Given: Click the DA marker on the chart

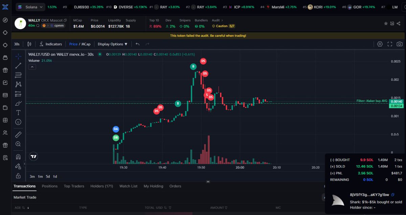Looking at the screenshot, I should tap(116, 129).
